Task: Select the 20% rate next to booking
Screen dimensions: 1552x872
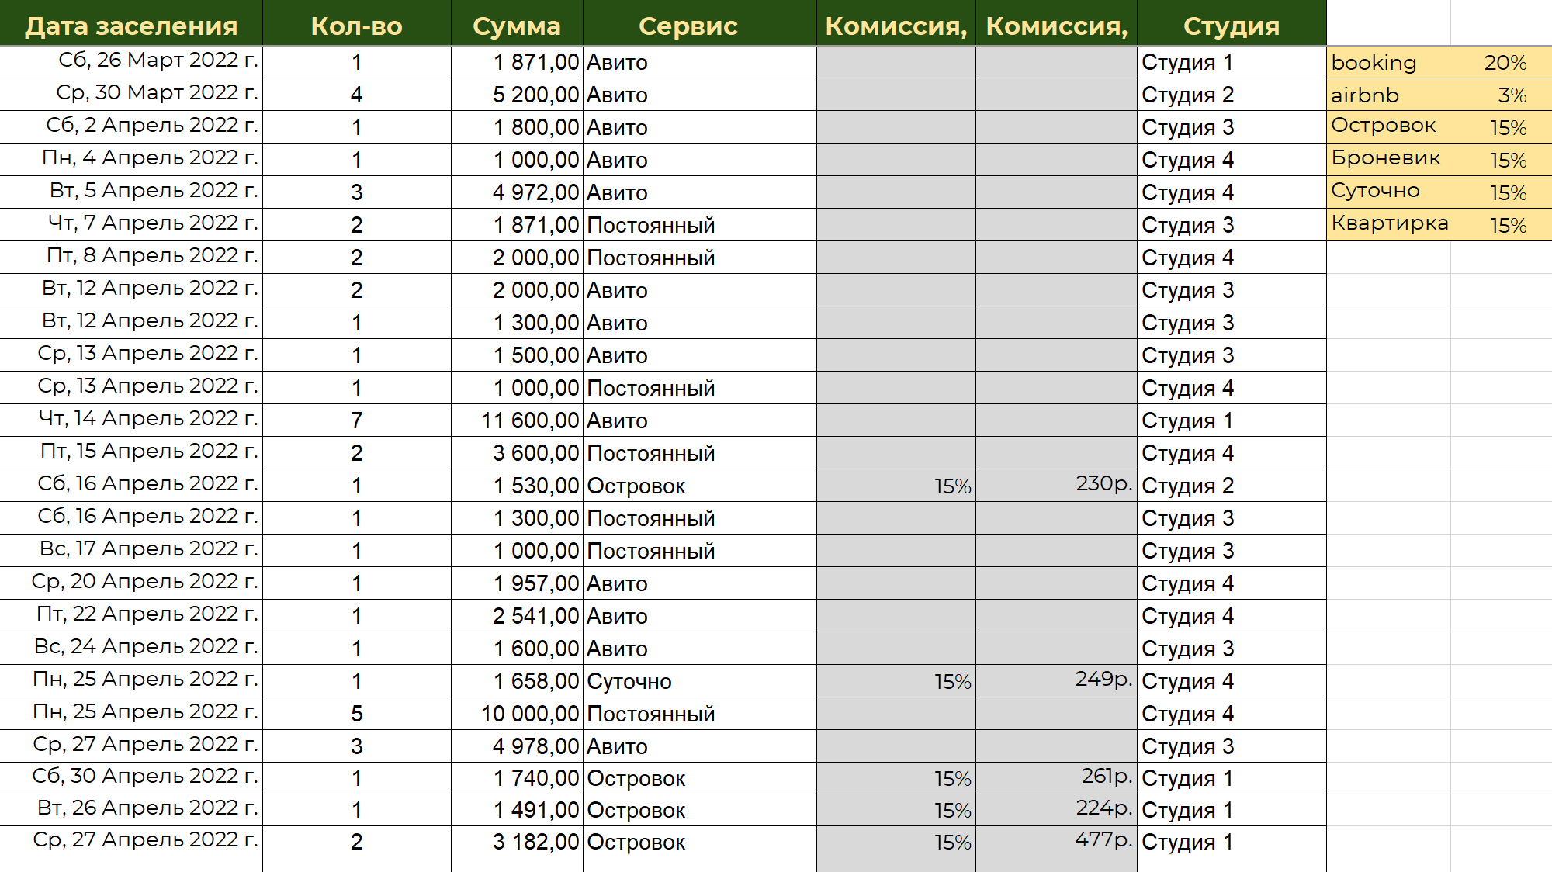Action: (1502, 62)
